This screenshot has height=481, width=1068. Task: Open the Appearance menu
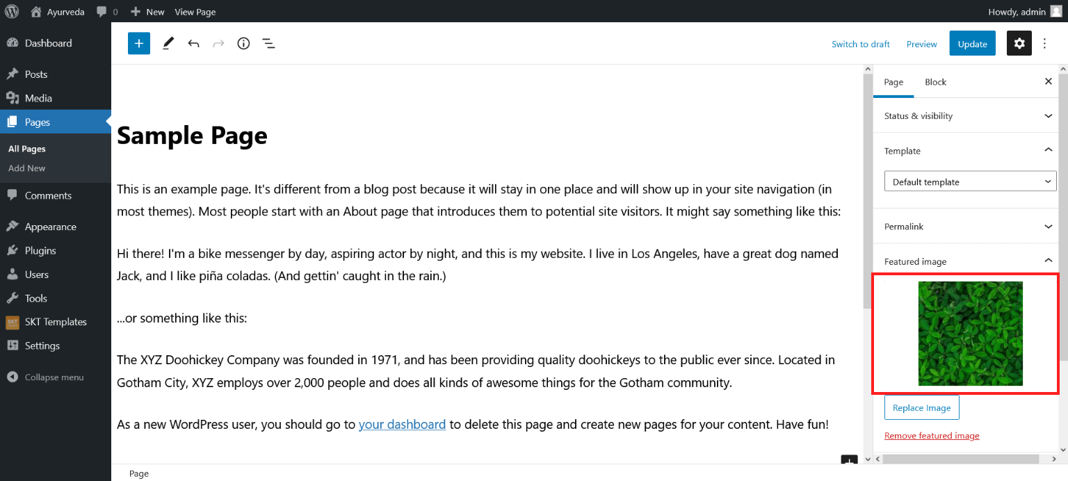(50, 227)
